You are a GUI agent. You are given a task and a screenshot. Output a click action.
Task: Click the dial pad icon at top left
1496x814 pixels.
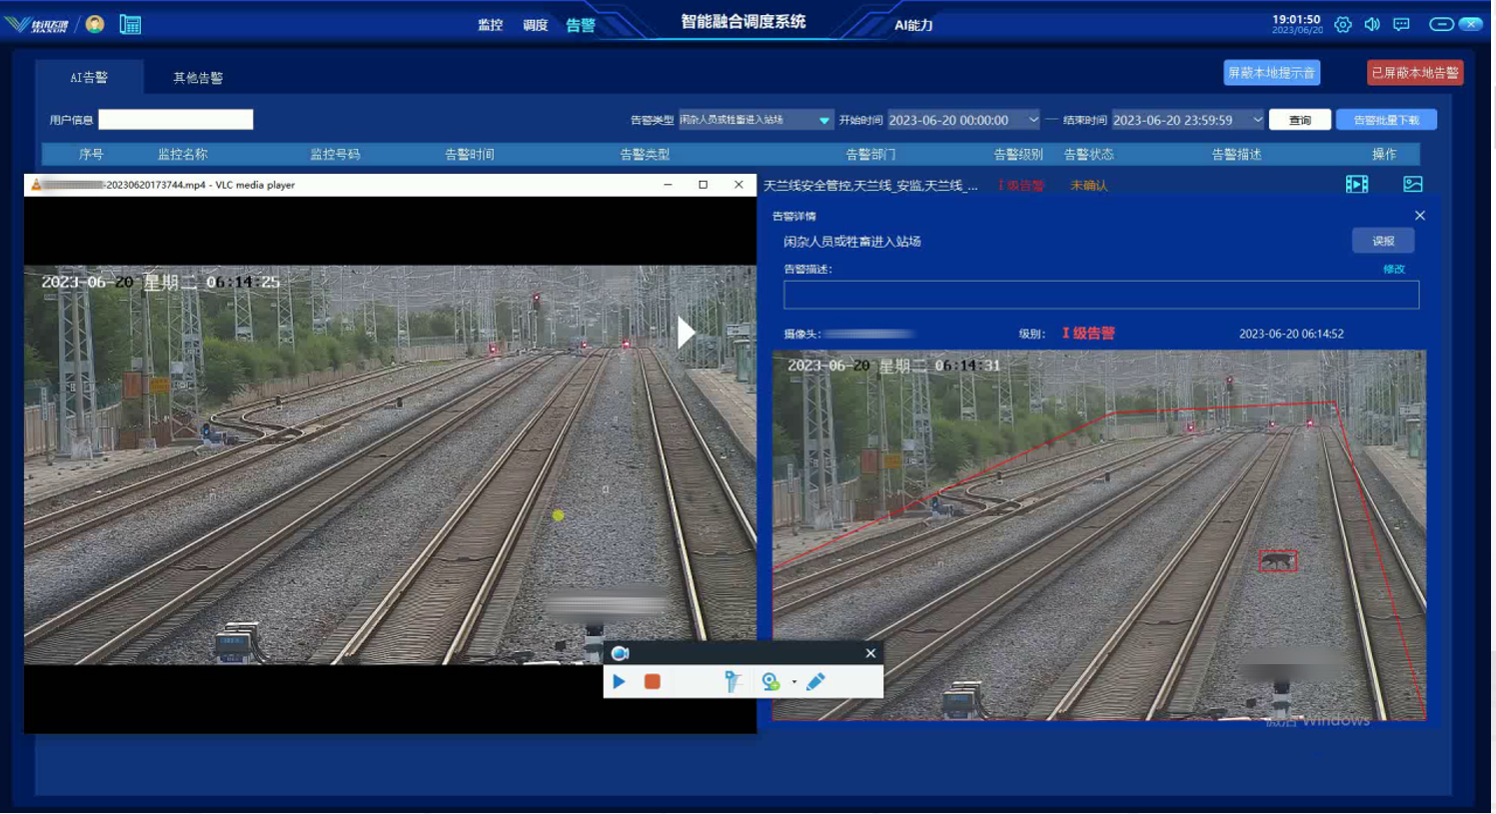(130, 25)
